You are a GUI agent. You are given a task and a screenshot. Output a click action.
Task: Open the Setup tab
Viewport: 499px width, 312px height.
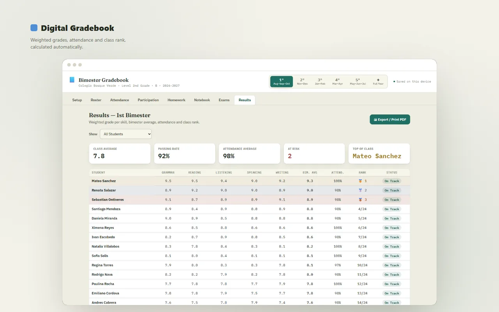click(77, 100)
